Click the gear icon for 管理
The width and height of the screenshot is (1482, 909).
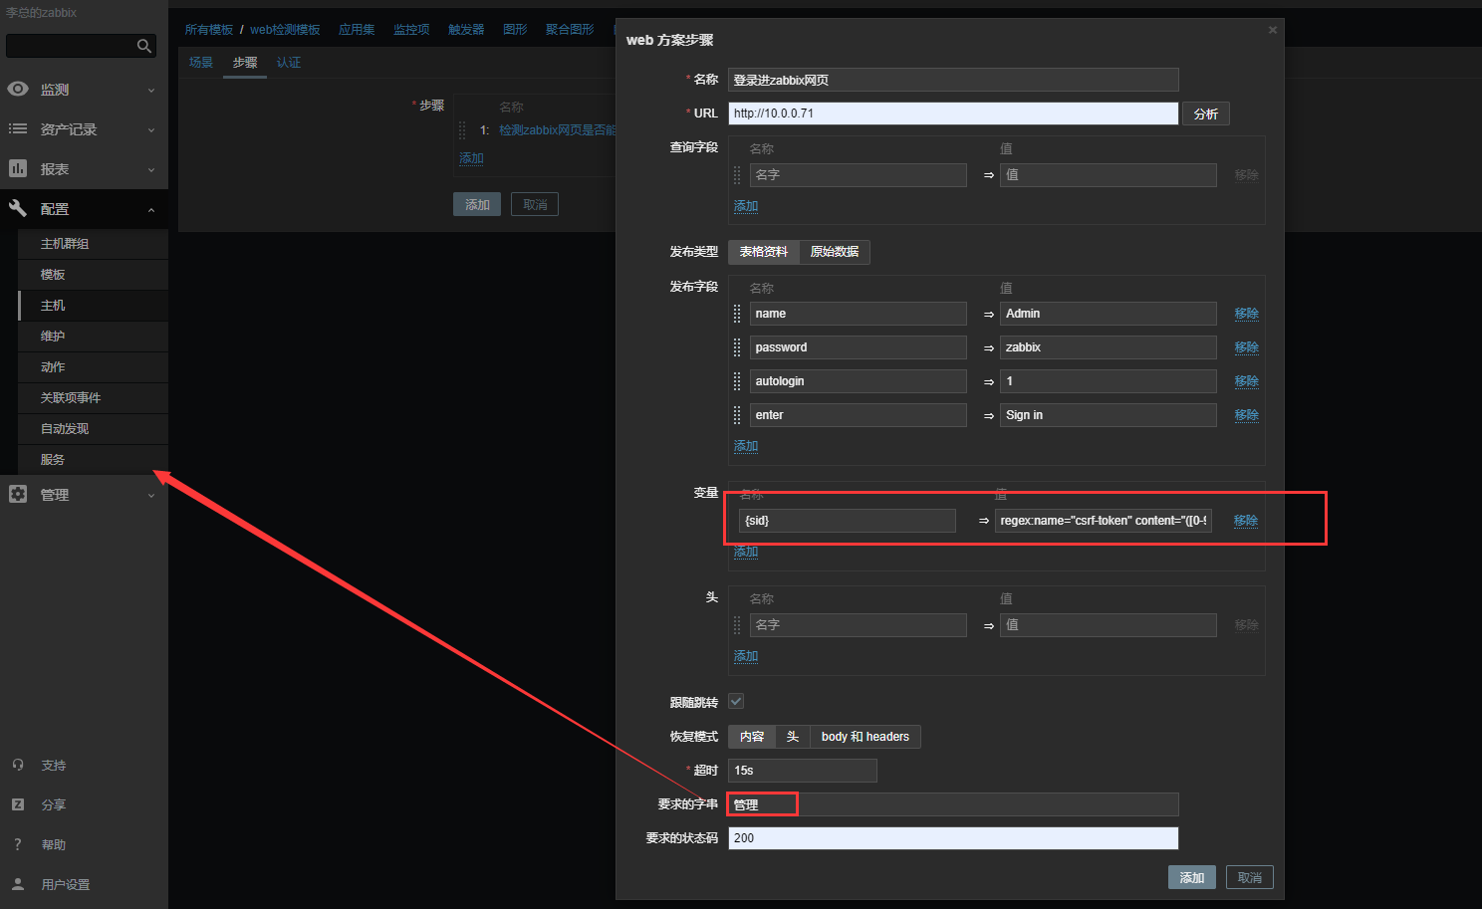point(18,494)
